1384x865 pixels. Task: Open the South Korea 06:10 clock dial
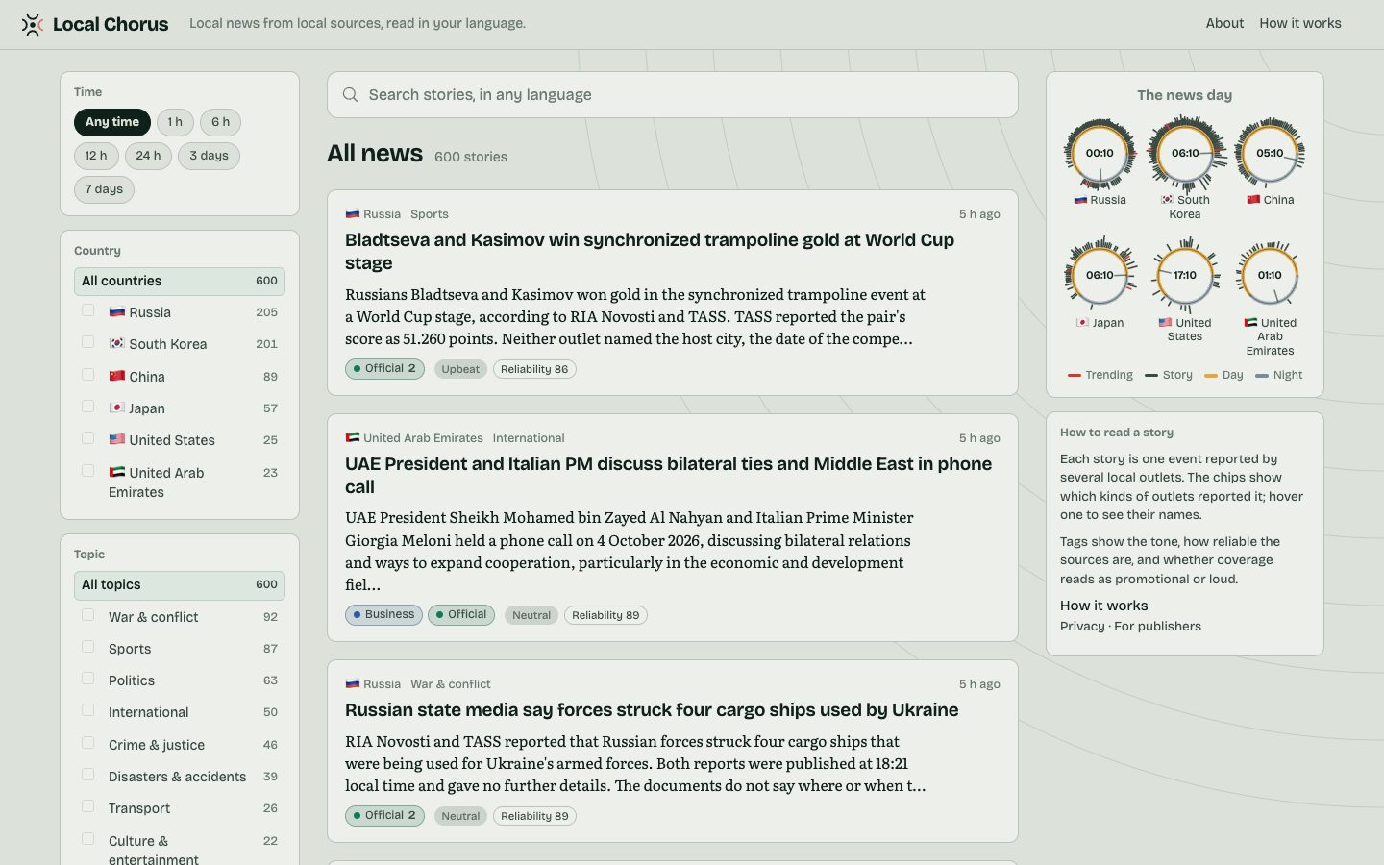pyautogui.click(x=1185, y=154)
